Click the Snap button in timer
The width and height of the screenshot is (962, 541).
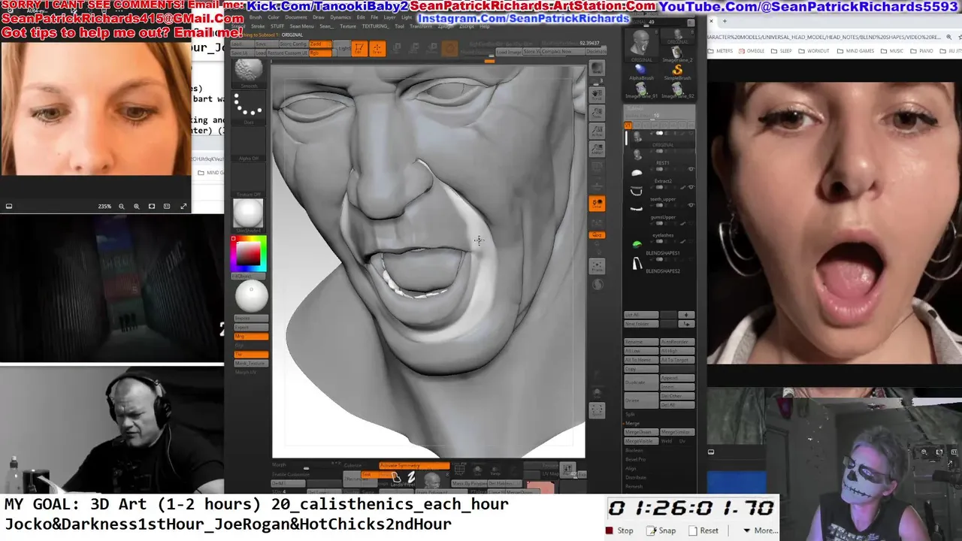(661, 530)
